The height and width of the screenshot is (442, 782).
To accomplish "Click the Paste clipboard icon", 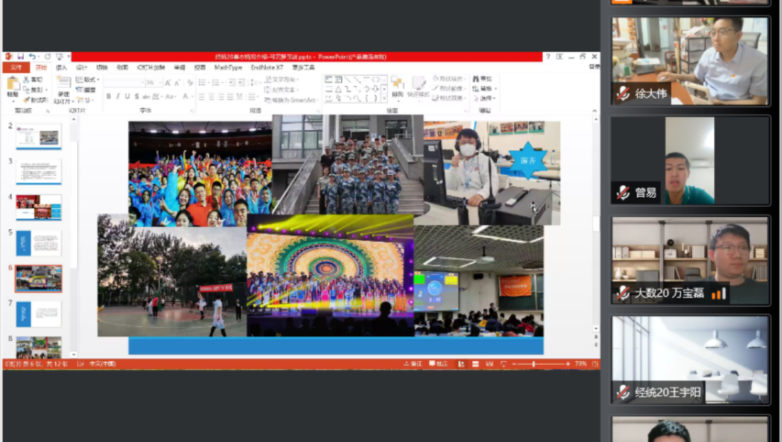I will [13, 86].
